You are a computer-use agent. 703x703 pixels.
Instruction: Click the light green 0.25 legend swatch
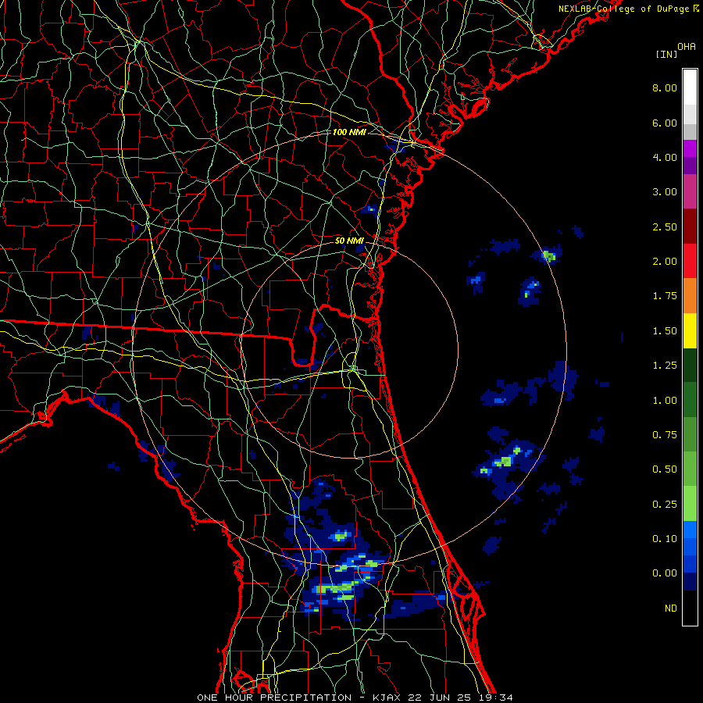point(690,504)
